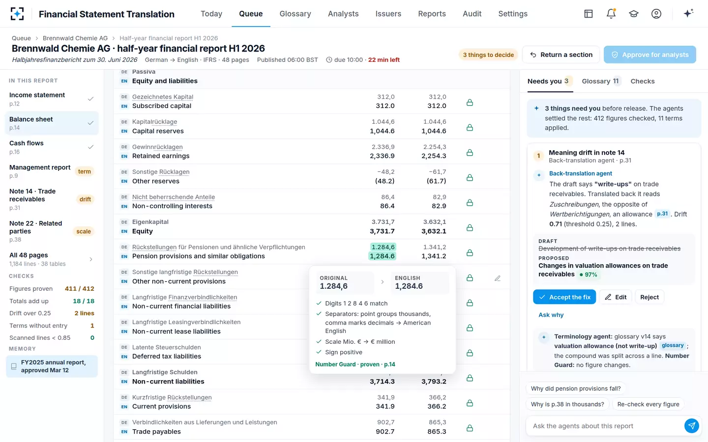Image resolution: width=708 pixels, height=442 pixels.
Task: Open the Glossary top navigation tab
Action: coord(295,14)
